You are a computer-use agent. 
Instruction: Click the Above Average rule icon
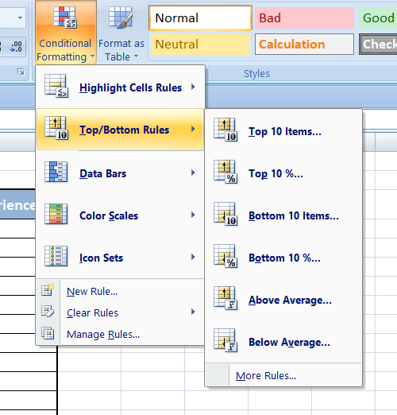pos(225,298)
